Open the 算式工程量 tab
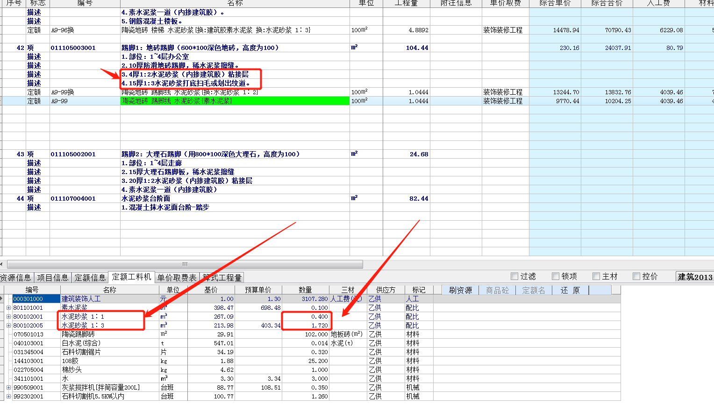 click(222, 278)
